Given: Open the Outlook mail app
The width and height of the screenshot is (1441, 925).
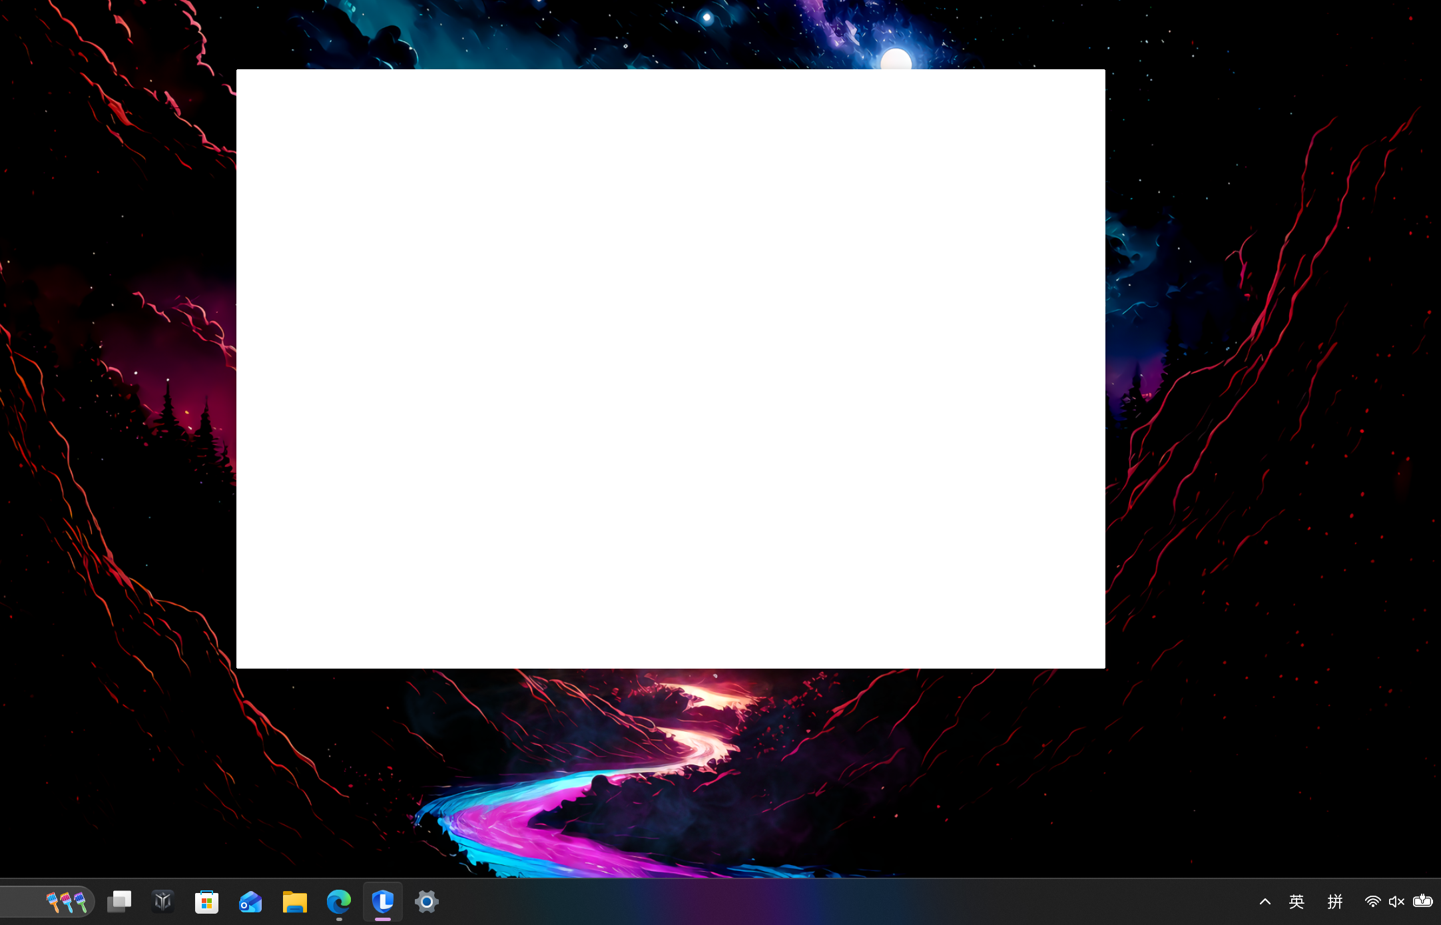Looking at the screenshot, I should pyautogui.click(x=251, y=902).
